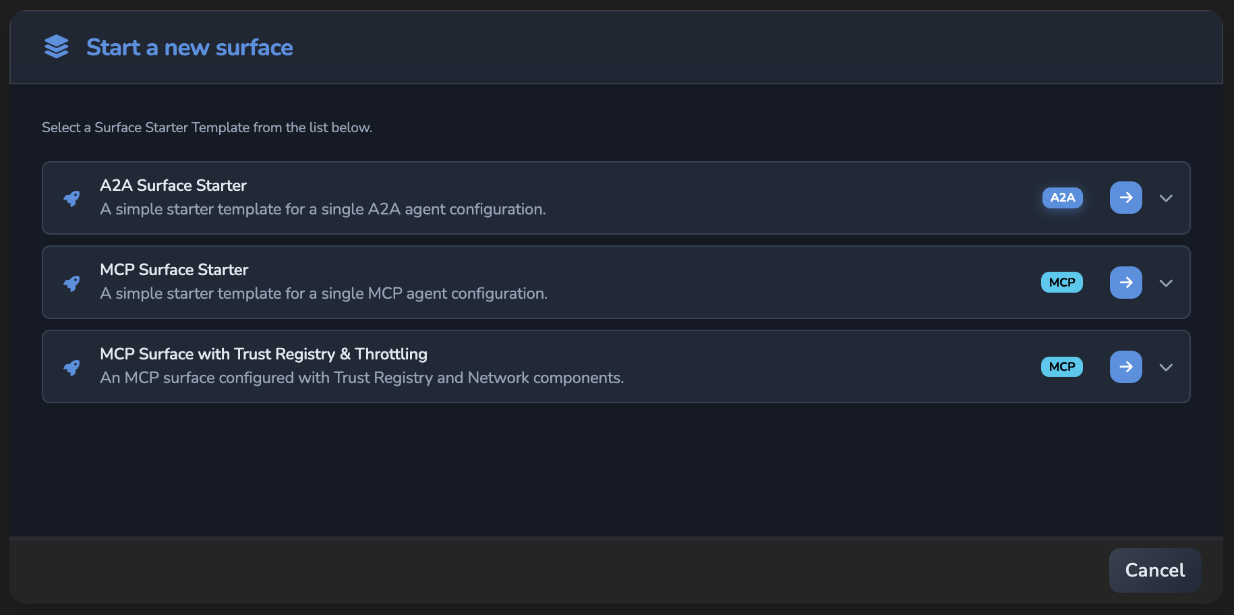Select Trust Registry & Throttling arrow button
The width and height of the screenshot is (1234, 615).
click(x=1126, y=367)
